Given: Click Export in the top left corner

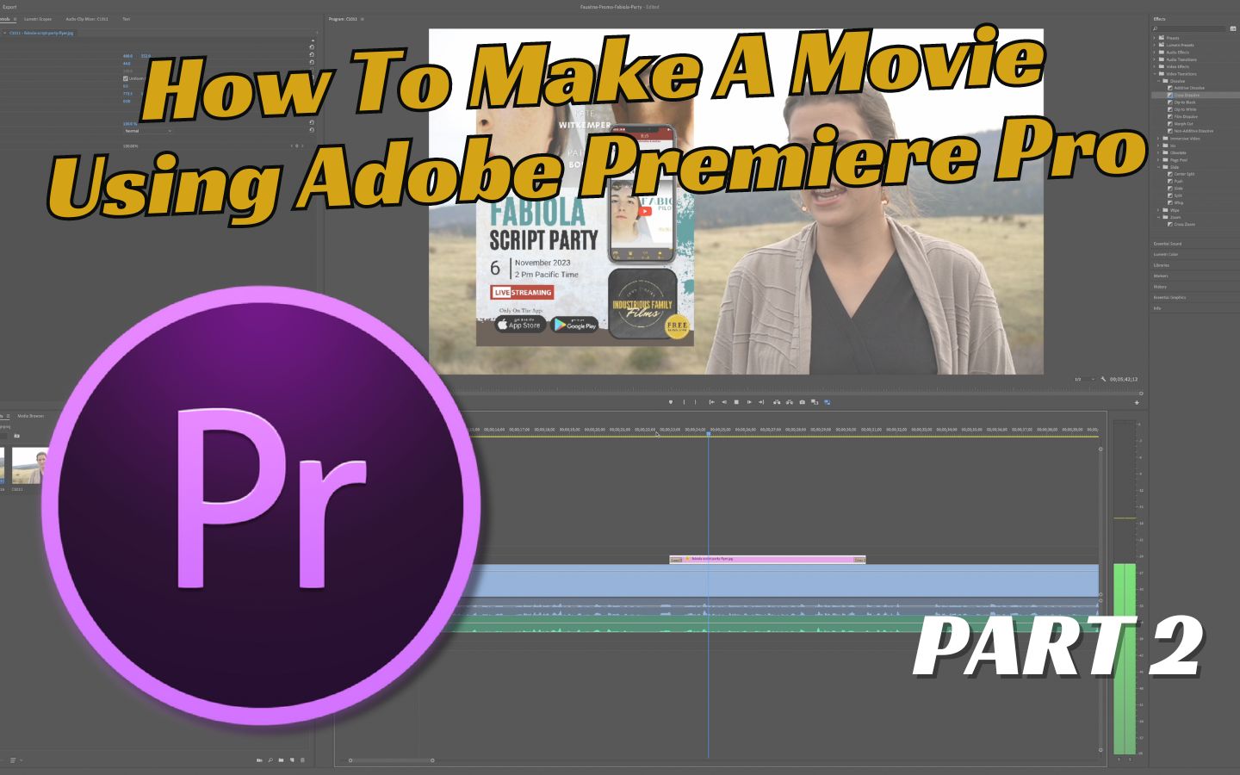Looking at the screenshot, I should pos(9,7).
